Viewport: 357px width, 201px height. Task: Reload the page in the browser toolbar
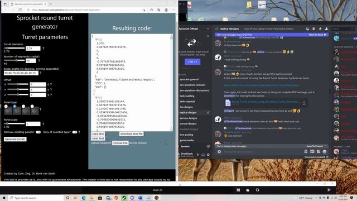coord(20,10)
